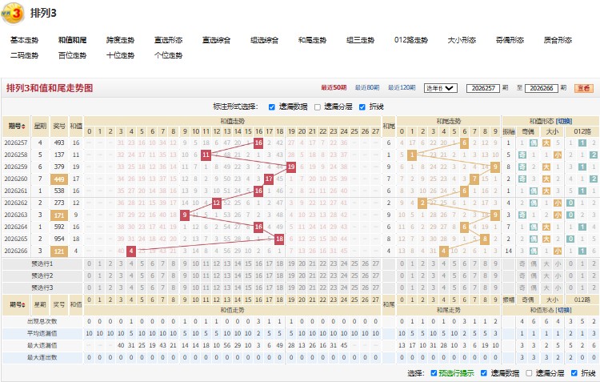Open 二码走势 chart
The width and height of the screenshot is (600, 382).
(25, 55)
